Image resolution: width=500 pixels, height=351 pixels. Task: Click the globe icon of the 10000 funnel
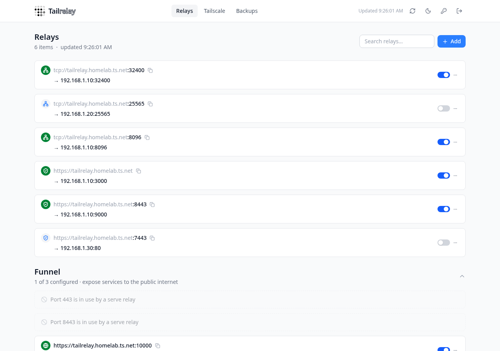(46, 346)
